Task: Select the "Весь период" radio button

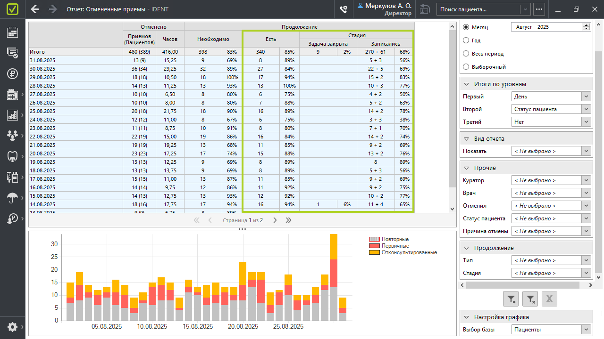Action: click(x=466, y=54)
